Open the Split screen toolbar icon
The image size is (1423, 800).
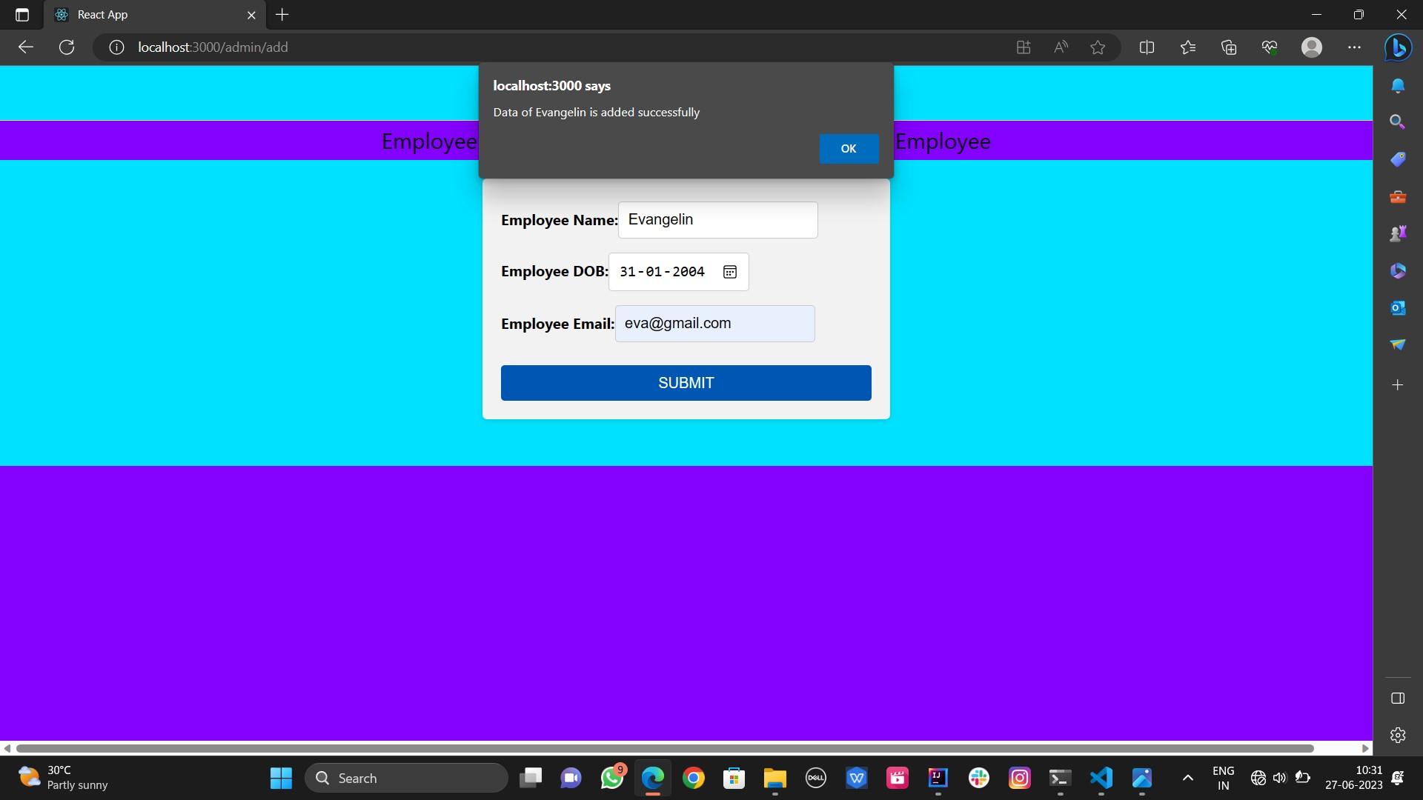(1147, 47)
